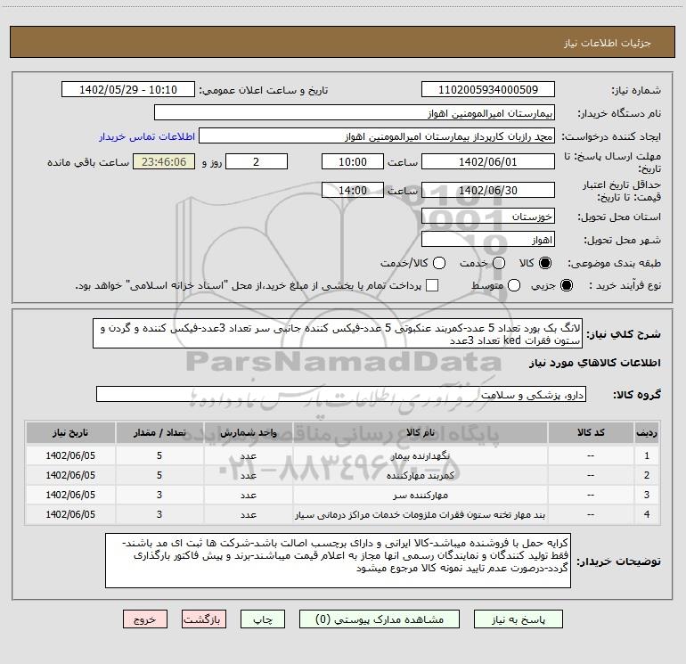Click the کد کالا column header
Screen dimensions: 686x664
pyautogui.click(x=591, y=432)
